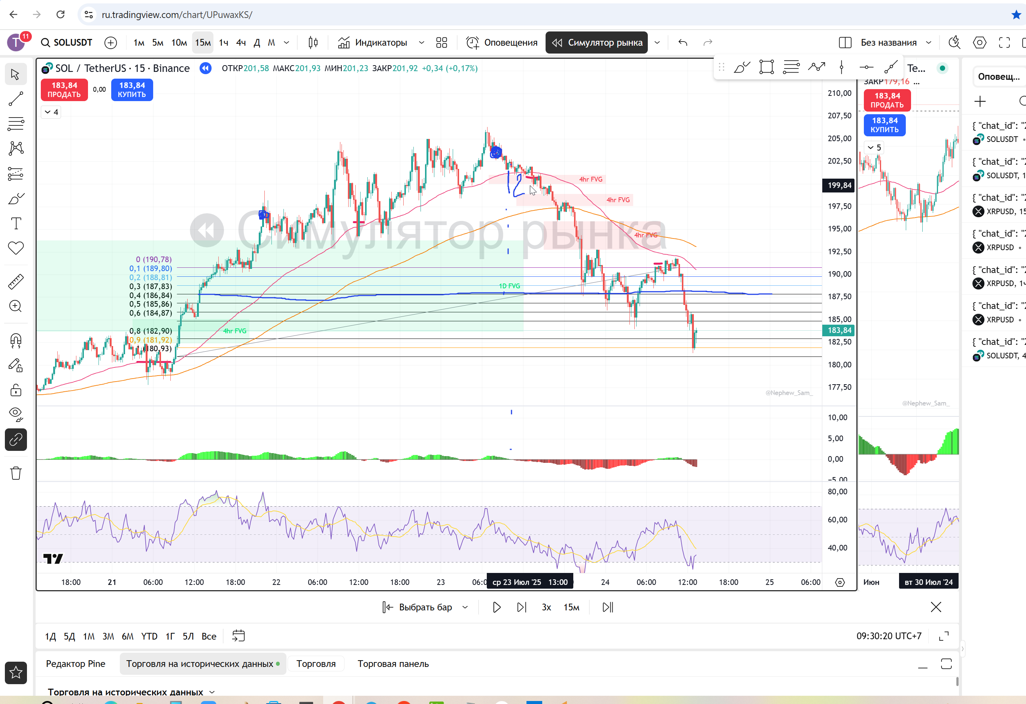Select the trend line tool

pos(16,99)
